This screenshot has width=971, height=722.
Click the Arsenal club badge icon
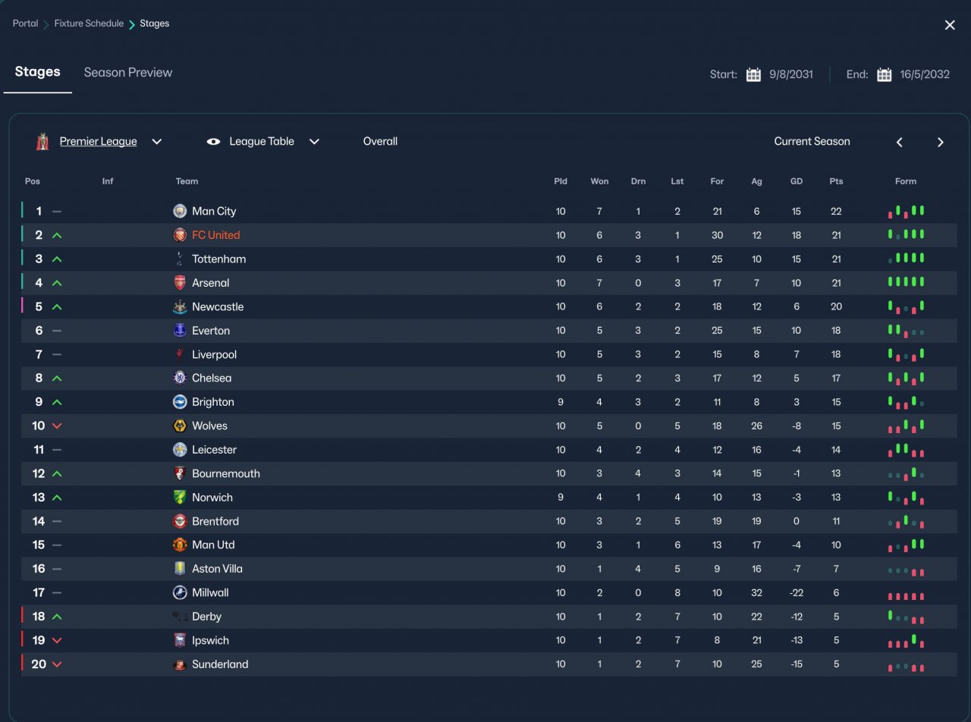[180, 283]
